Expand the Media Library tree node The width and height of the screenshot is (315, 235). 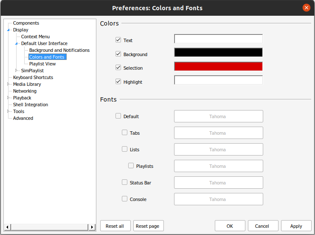pos(8,84)
